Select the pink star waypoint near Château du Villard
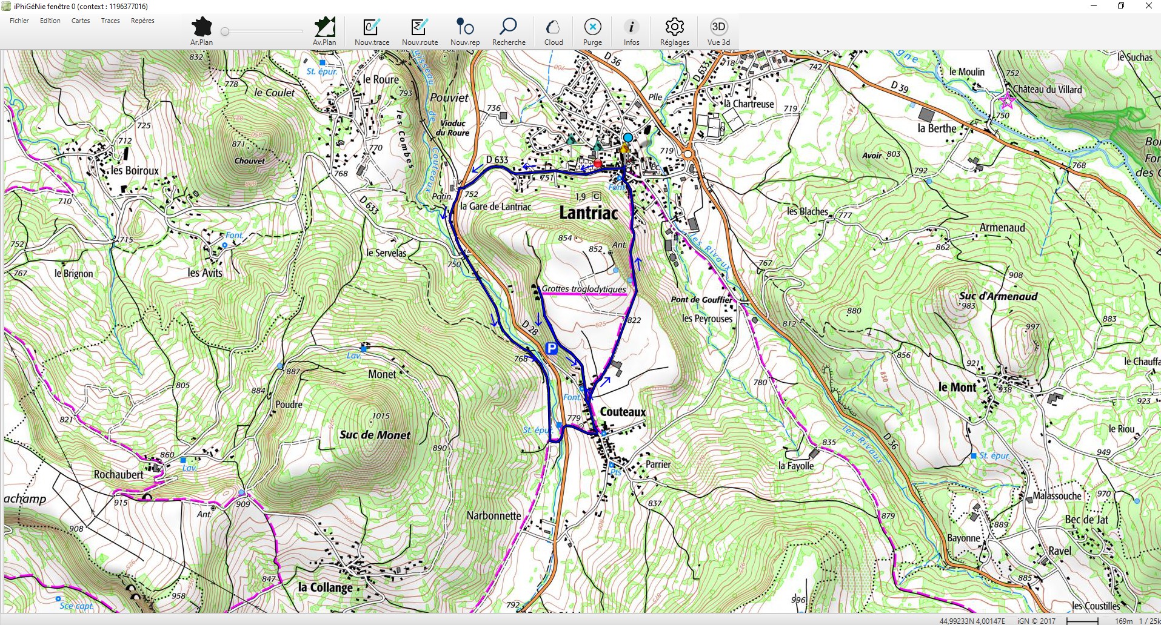 (x=1006, y=101)
